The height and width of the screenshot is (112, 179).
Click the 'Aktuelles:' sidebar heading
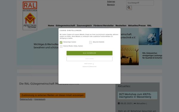click(124, 86)
